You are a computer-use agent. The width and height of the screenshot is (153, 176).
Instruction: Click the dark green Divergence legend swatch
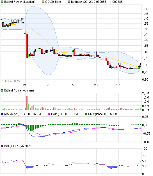tap(86, 114)
